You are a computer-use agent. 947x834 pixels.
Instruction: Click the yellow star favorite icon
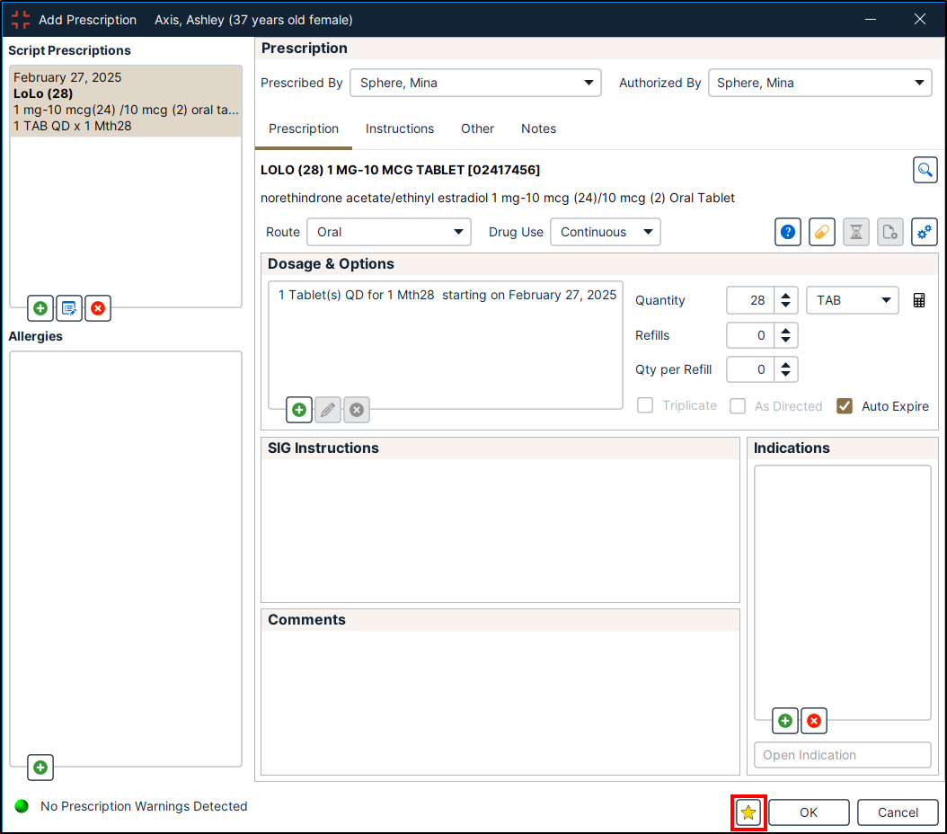(748, 812)
